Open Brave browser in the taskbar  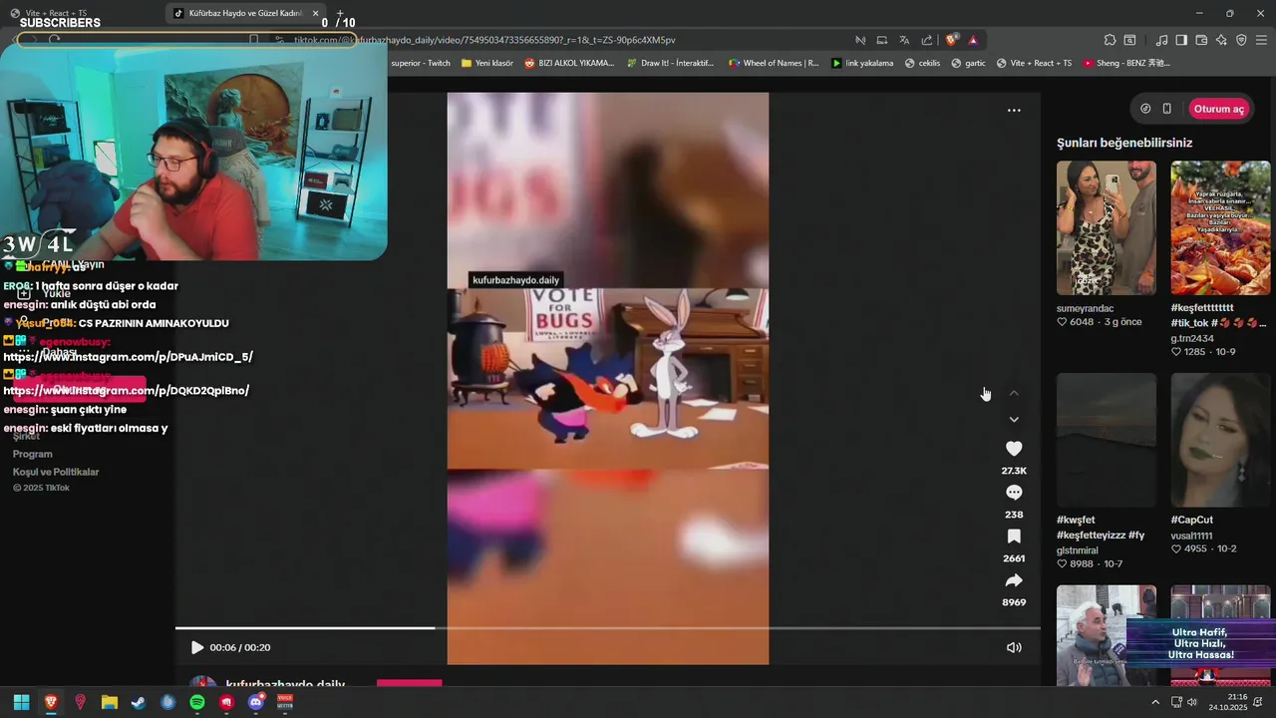tap(51, 702)
